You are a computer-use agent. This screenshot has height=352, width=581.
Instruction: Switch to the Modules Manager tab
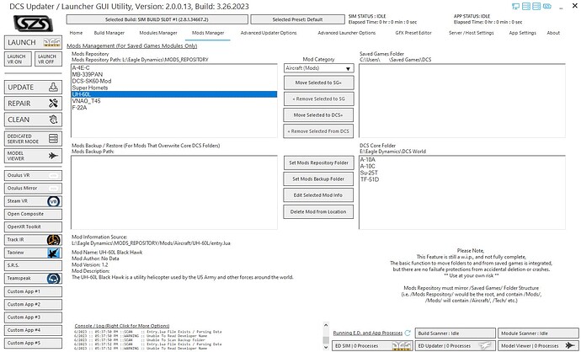pyautogui.click(x=158, y=33)
